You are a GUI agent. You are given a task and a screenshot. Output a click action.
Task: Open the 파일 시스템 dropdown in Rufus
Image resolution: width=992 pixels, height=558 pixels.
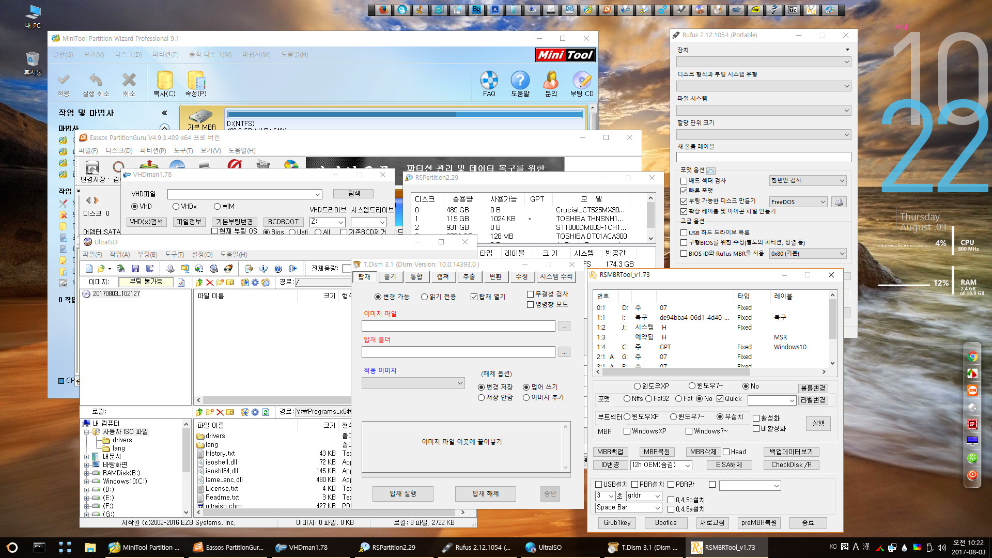[x=763, y=110]
